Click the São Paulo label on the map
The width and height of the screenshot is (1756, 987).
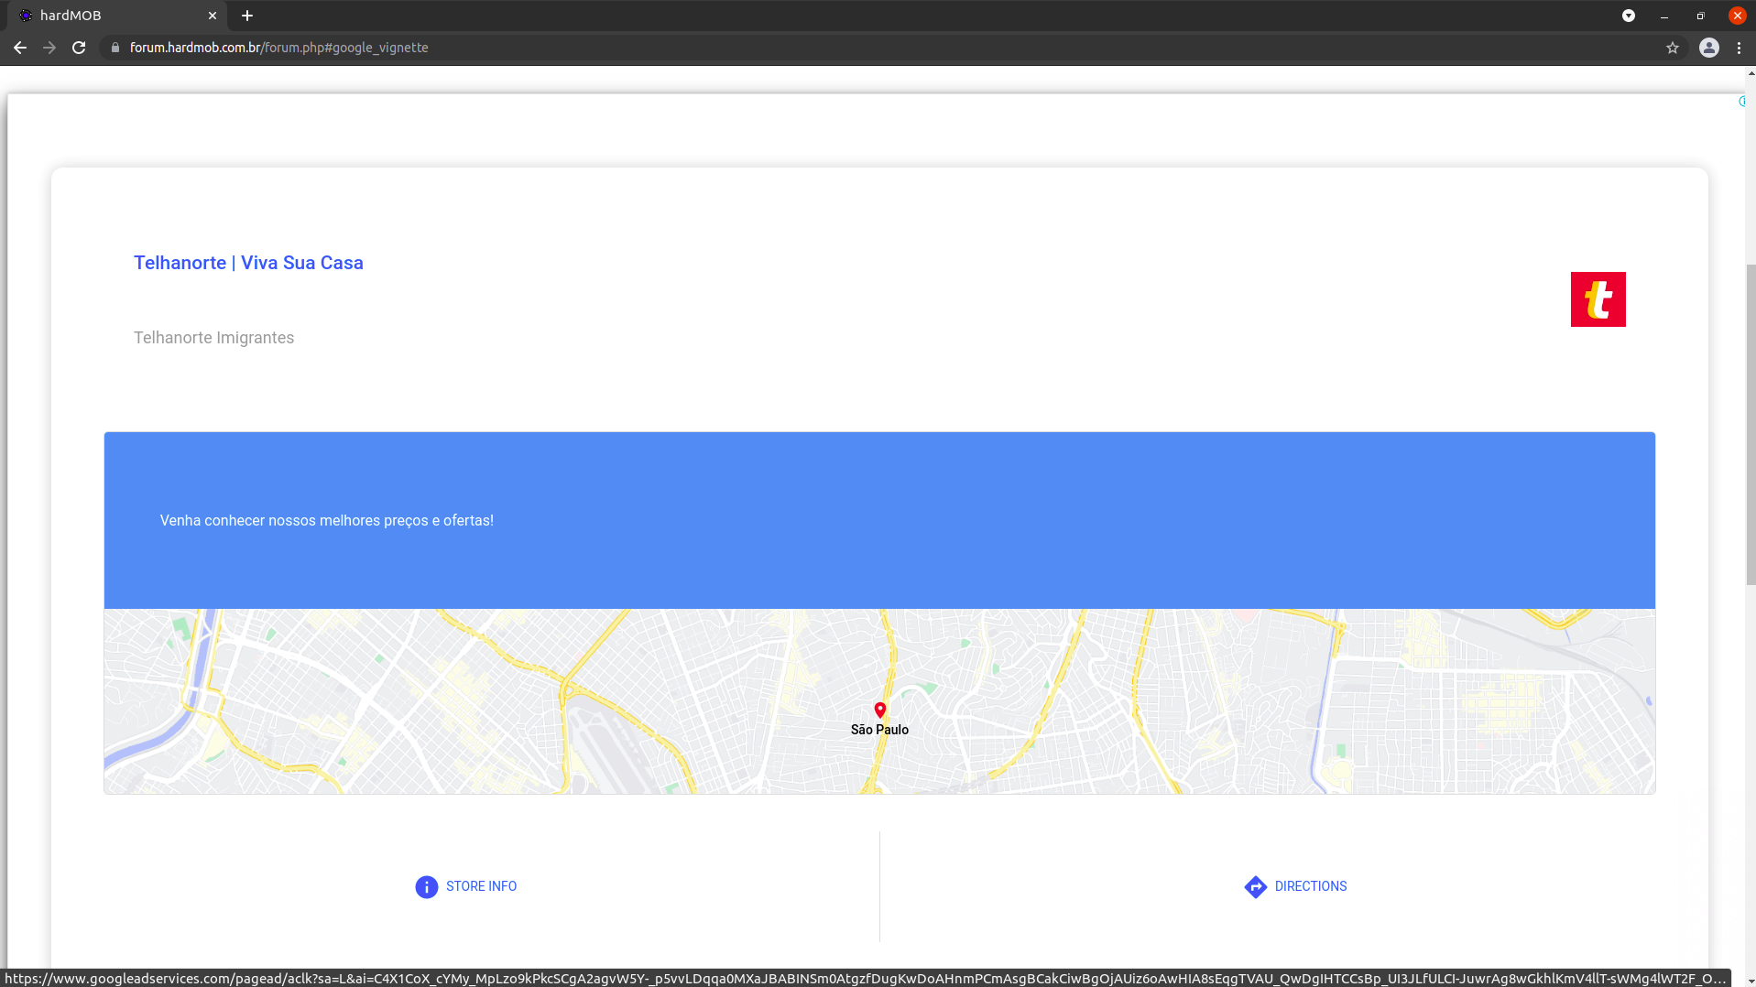tap(879, 730)
